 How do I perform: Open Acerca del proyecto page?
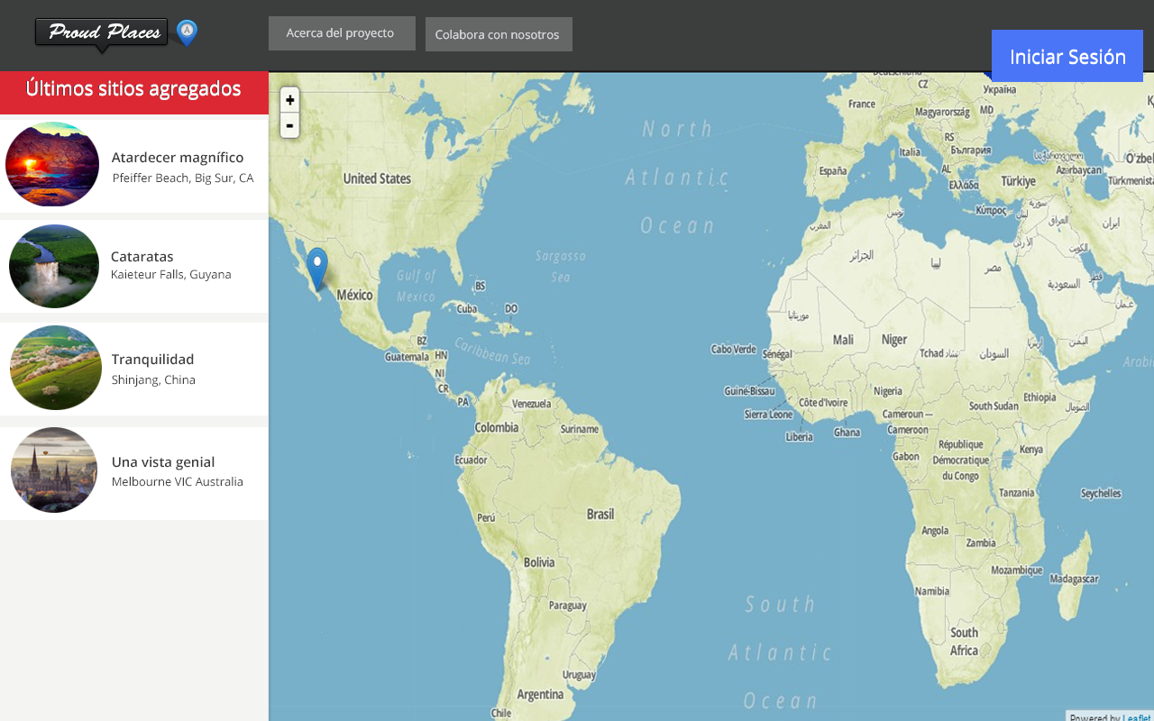coord(342,33)
